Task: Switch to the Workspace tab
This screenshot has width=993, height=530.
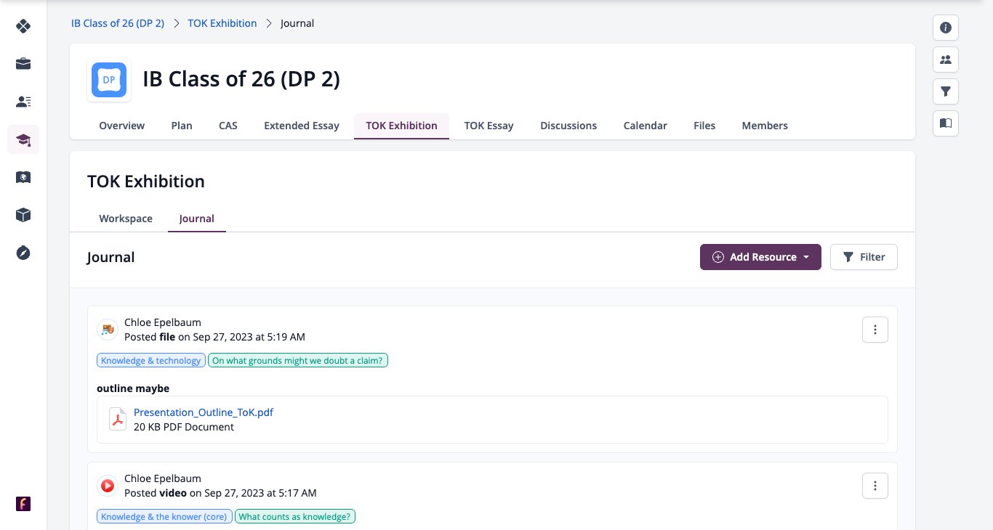Action: pyautogui.click(x=126, y=219)
